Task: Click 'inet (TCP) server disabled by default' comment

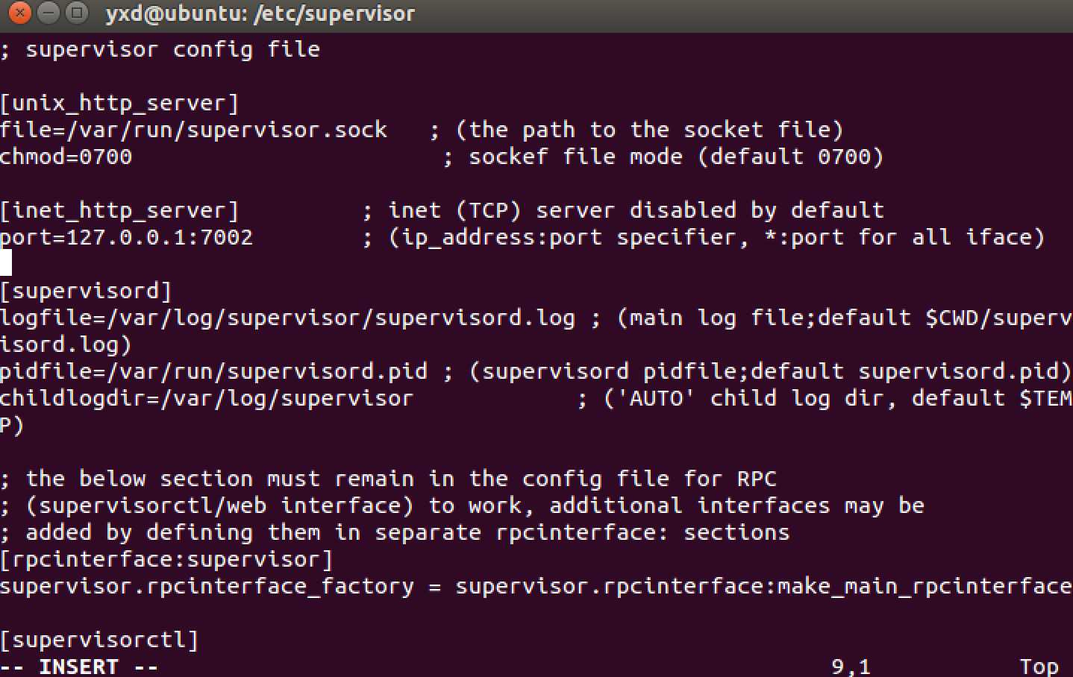Action: pyautogui.click(x=636, y=210)
